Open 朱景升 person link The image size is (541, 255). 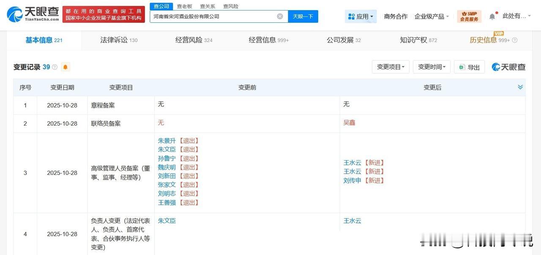coord(167,141)
